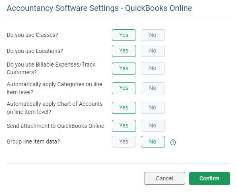
Task: Choose Yes for Do you use Locations
Action: 124,51
